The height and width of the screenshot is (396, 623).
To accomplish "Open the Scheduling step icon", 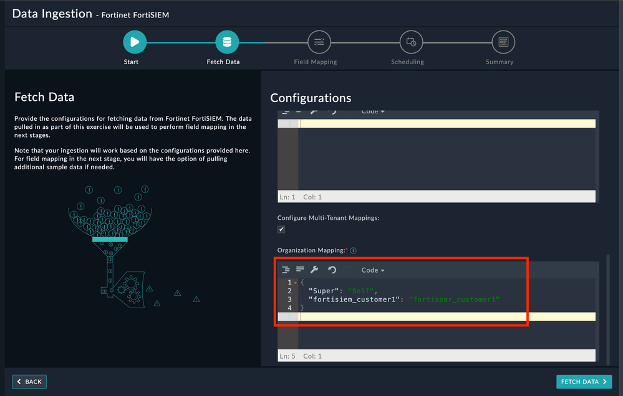I will click(411, 42).
